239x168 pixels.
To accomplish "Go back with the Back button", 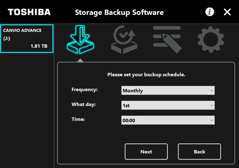I will [x=199, y=152].
